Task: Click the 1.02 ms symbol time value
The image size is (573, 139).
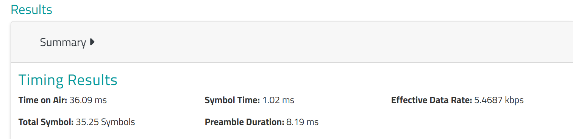Action: tap(278, 100)
